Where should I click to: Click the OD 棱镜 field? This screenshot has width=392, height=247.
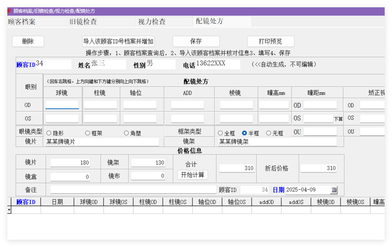[x=237, y=105]
